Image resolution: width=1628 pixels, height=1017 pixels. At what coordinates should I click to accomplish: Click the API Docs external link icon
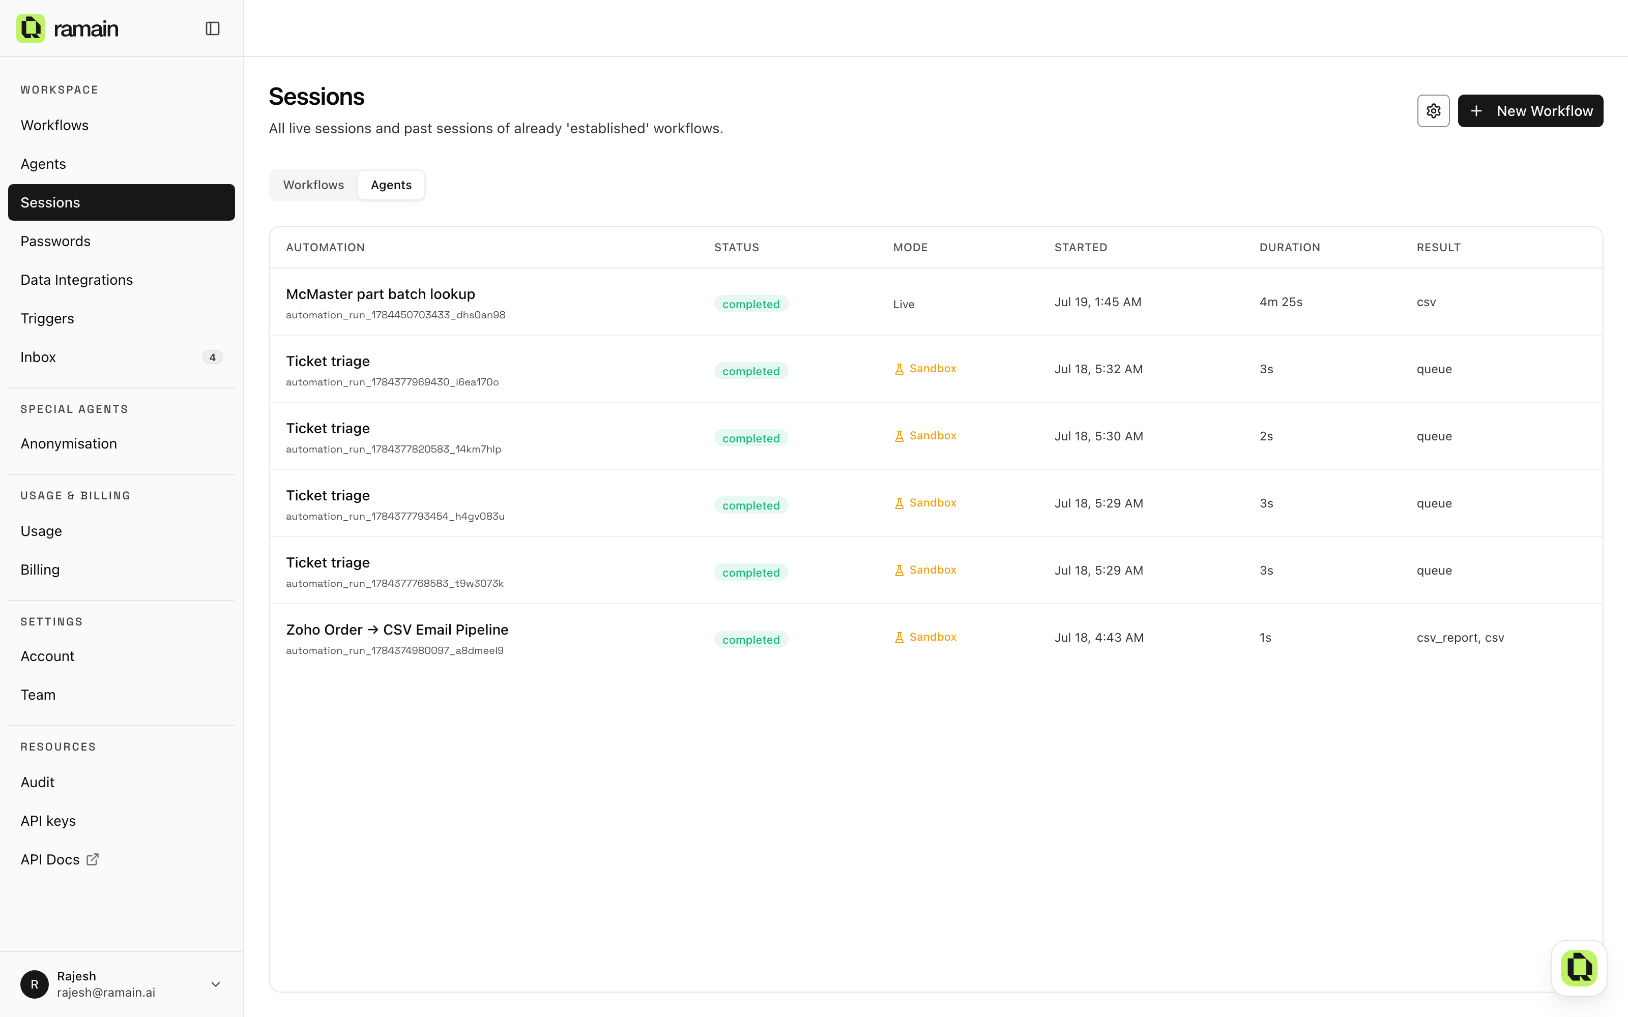click(93, 859)
